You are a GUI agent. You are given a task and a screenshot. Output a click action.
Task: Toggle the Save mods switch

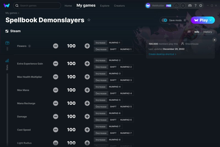click(x=164, y=20)
